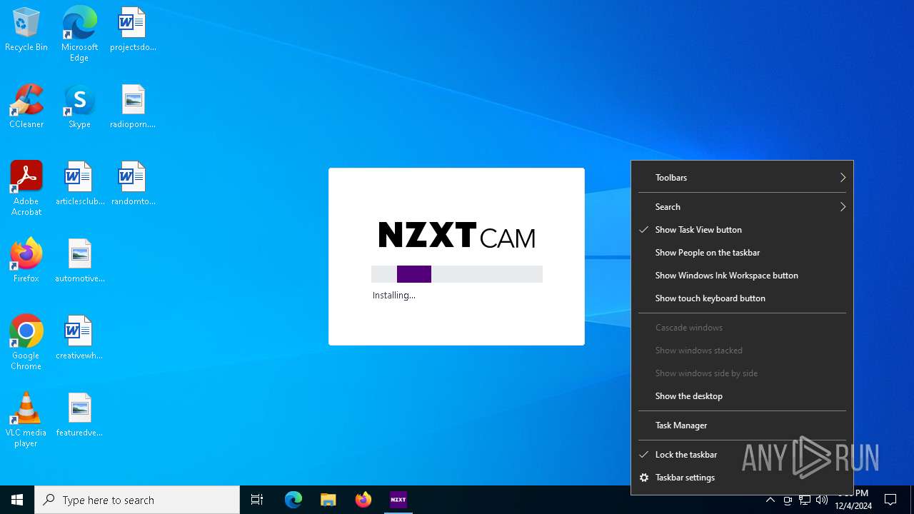This screenshot has height=514, width=914.
Task: Open the network status tray icon
Action: coord(805,500)
